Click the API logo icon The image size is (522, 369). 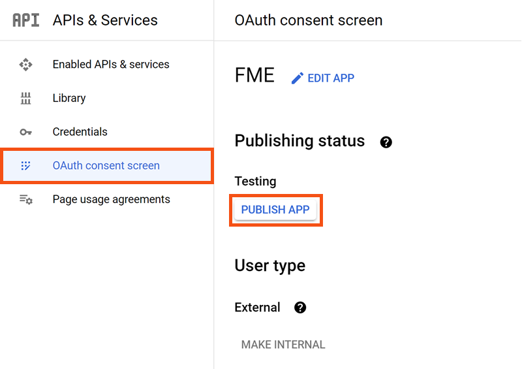[x=26, y=20]
